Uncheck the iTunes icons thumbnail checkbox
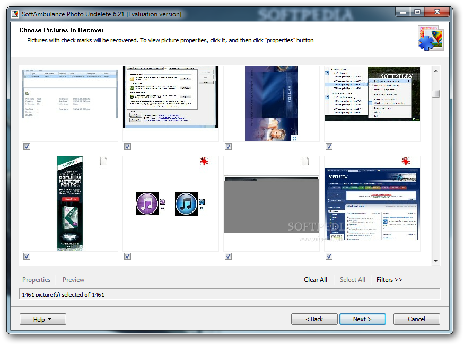 coord(128,256)
